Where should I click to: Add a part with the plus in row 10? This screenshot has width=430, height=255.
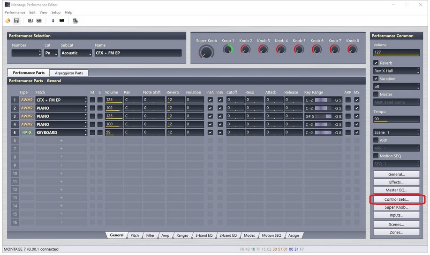(61, 173)
